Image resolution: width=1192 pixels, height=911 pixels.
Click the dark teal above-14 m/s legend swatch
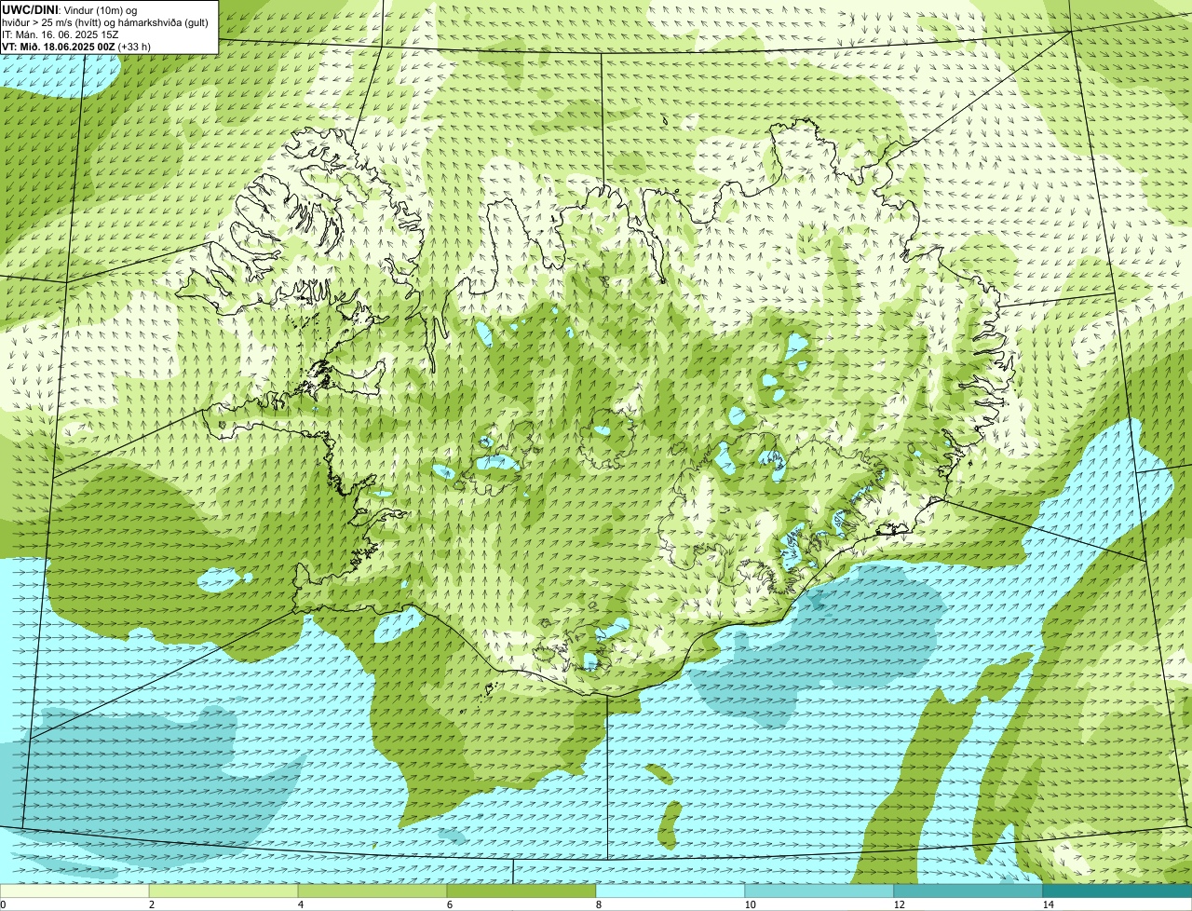[x=1117, y=891]
